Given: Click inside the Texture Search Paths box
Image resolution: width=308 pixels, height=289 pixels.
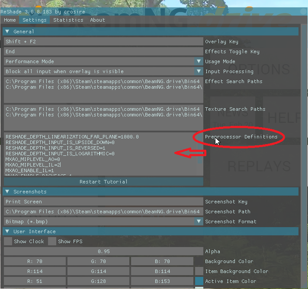Looking at the screenshot, I should [103, 118].
